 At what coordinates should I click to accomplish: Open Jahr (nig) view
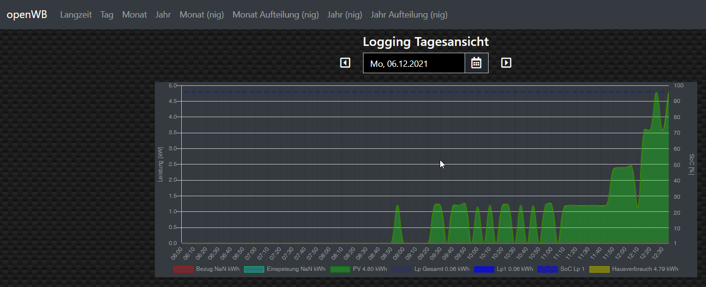coord(345,15)
